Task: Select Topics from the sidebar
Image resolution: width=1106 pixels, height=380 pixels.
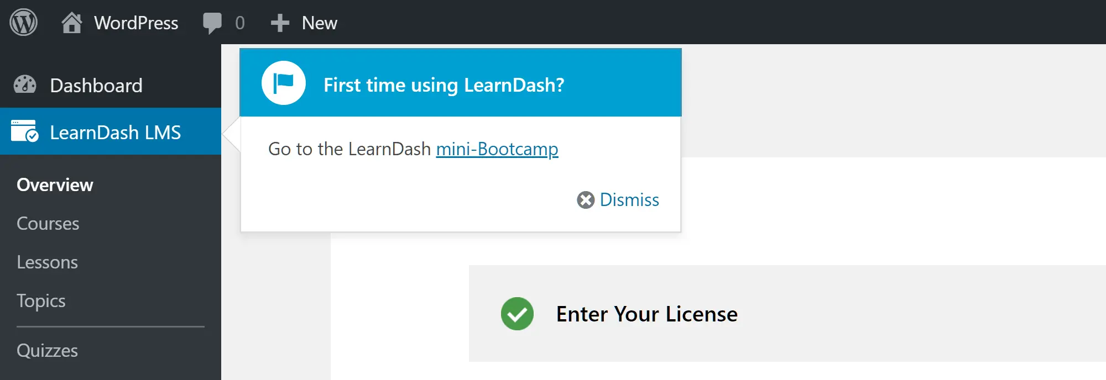Action: click(x=41, y=300)
